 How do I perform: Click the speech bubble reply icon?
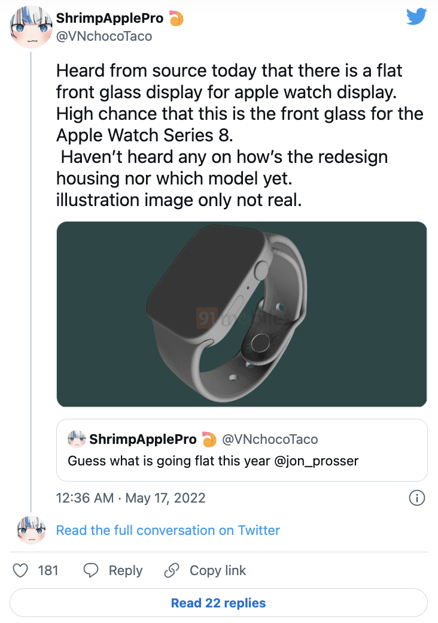point(91,570)
